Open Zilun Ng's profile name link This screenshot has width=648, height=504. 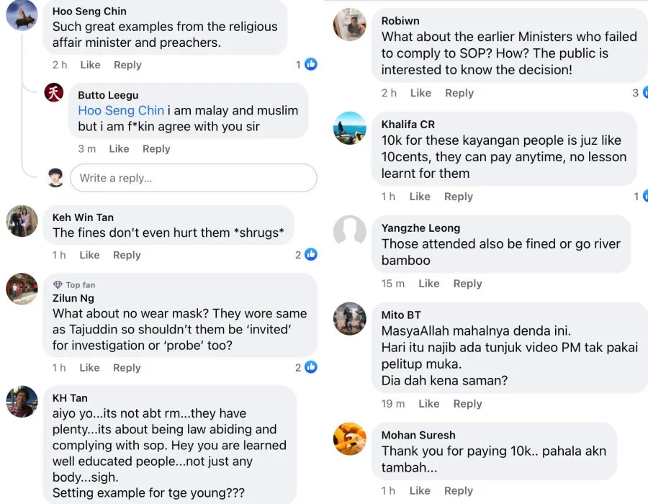tap(73, 298)
